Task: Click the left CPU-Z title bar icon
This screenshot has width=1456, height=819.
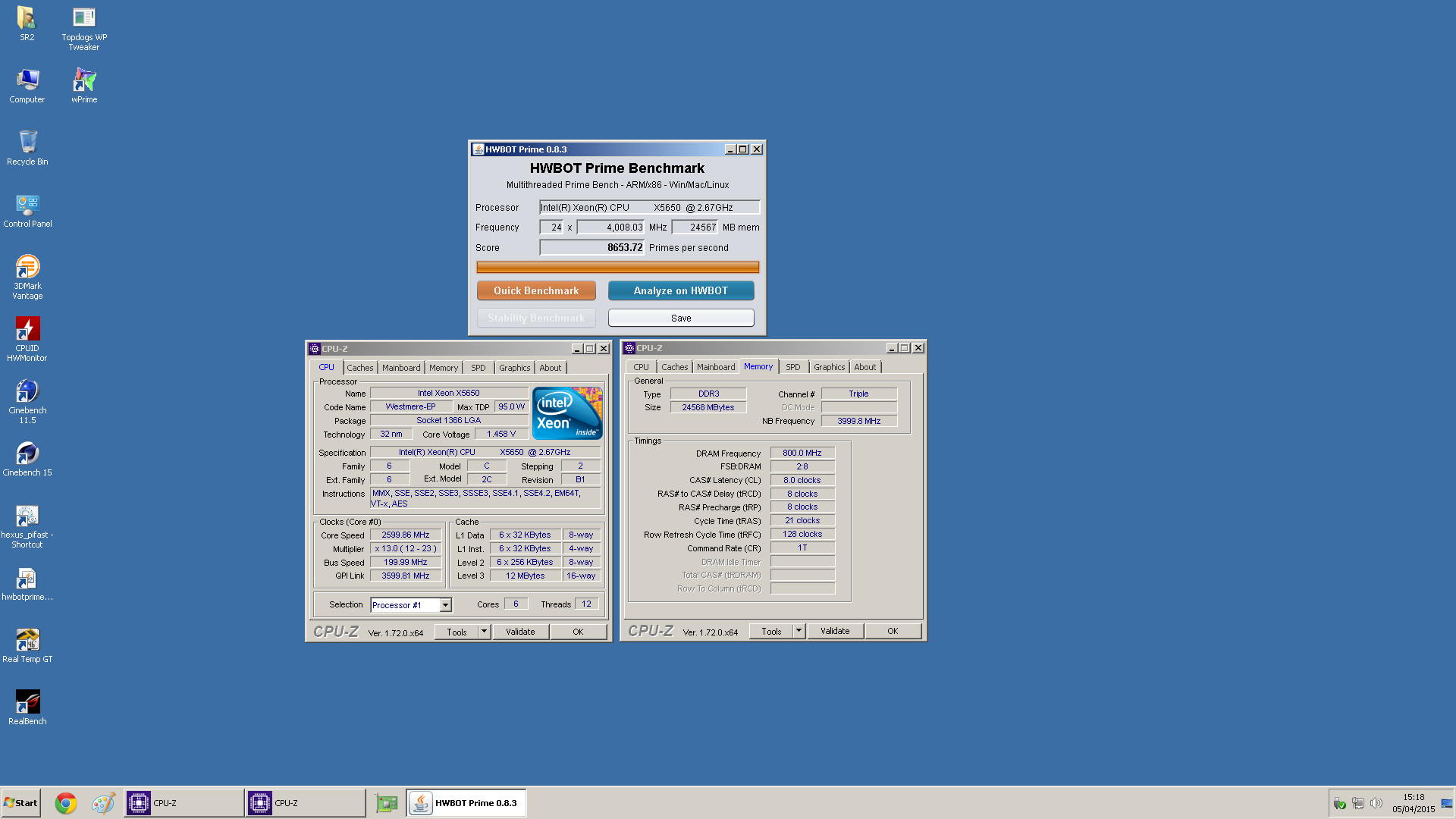Action: point(315,349)
